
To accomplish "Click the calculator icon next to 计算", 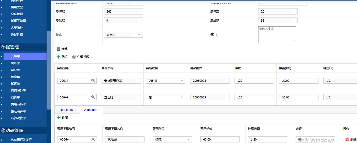I will [x=58, y=49].
